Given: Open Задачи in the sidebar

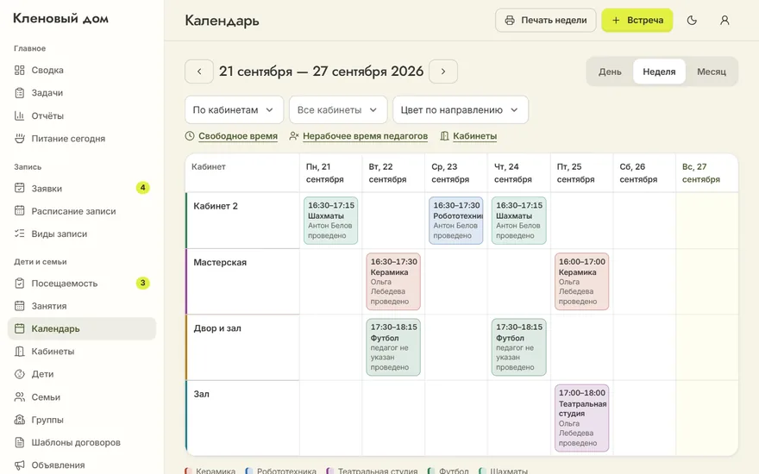Looking at the screenshot, I should point(82,93).
